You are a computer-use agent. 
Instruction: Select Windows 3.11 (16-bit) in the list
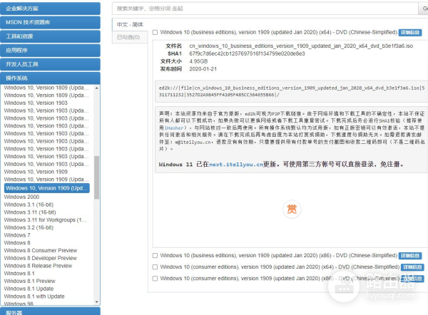[x=30, y=212]
